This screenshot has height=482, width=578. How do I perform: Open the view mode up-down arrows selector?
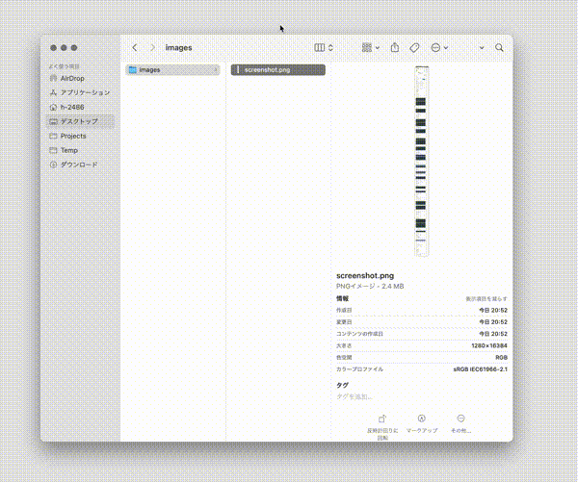point(330,47)
